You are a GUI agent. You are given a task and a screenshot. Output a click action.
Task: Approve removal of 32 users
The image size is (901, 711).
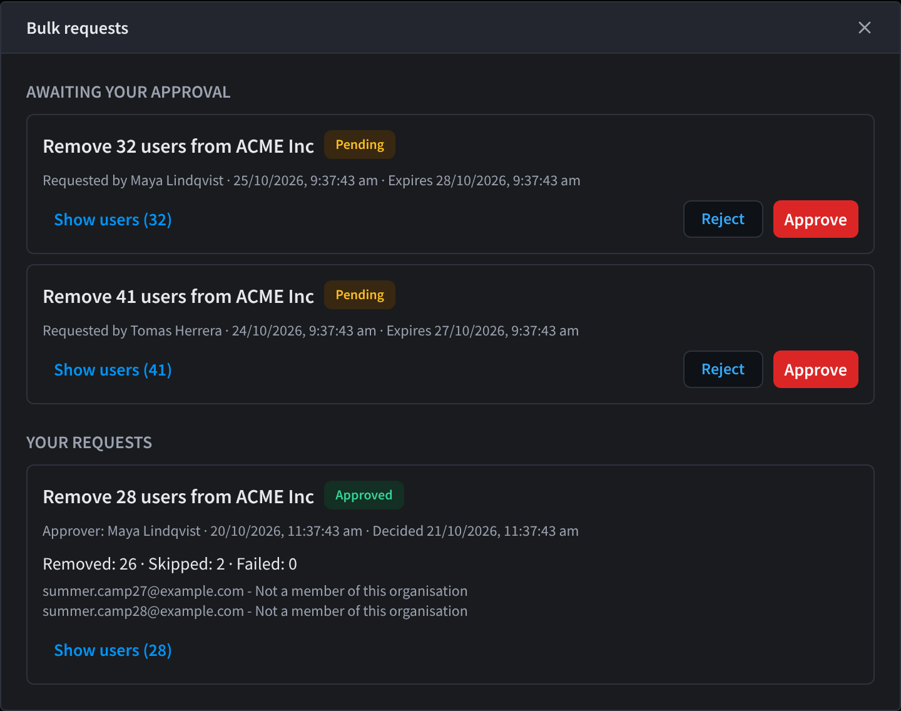[x=815, y=219]
